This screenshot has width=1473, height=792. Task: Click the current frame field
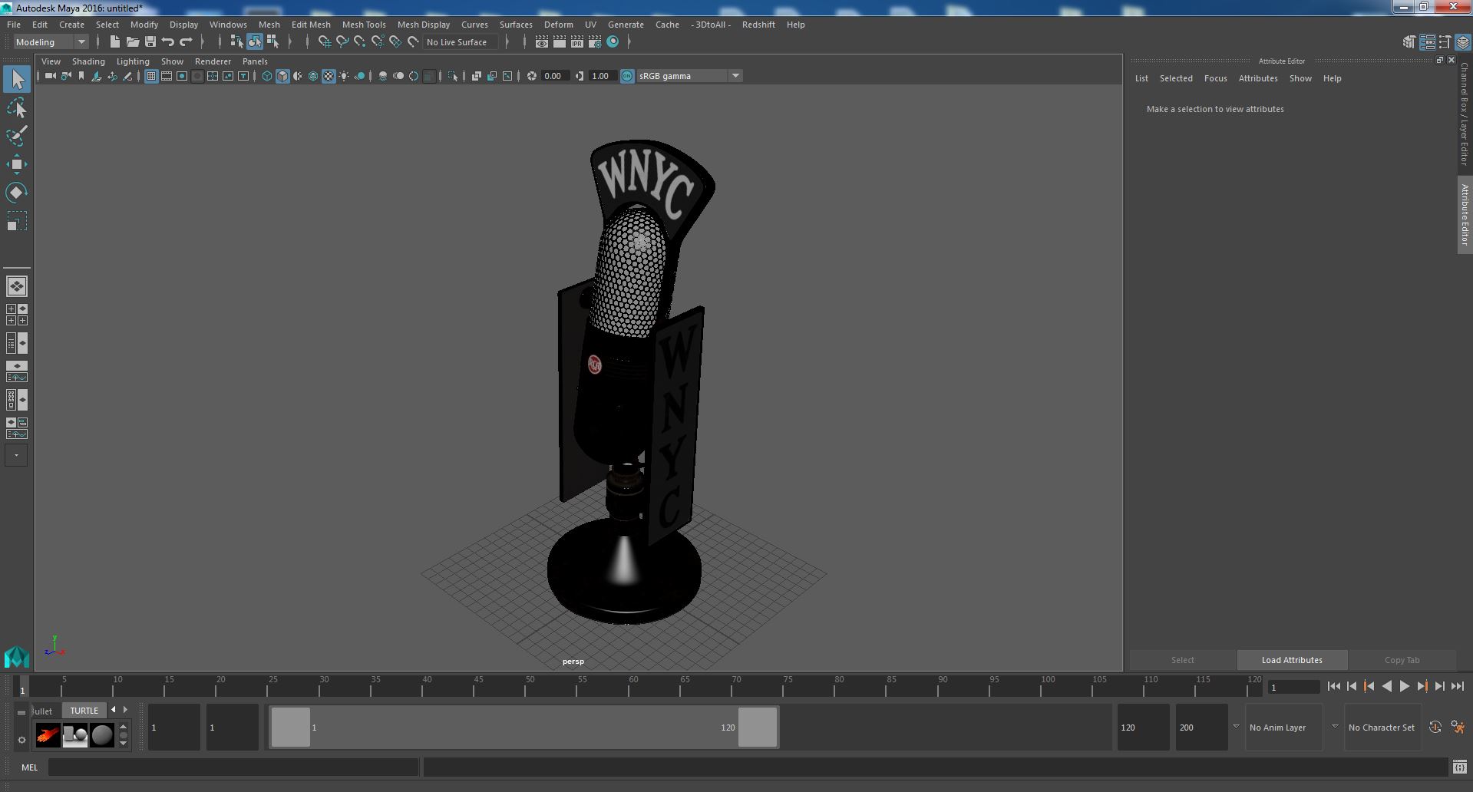pyautogui.click(x=1293, y=687)
